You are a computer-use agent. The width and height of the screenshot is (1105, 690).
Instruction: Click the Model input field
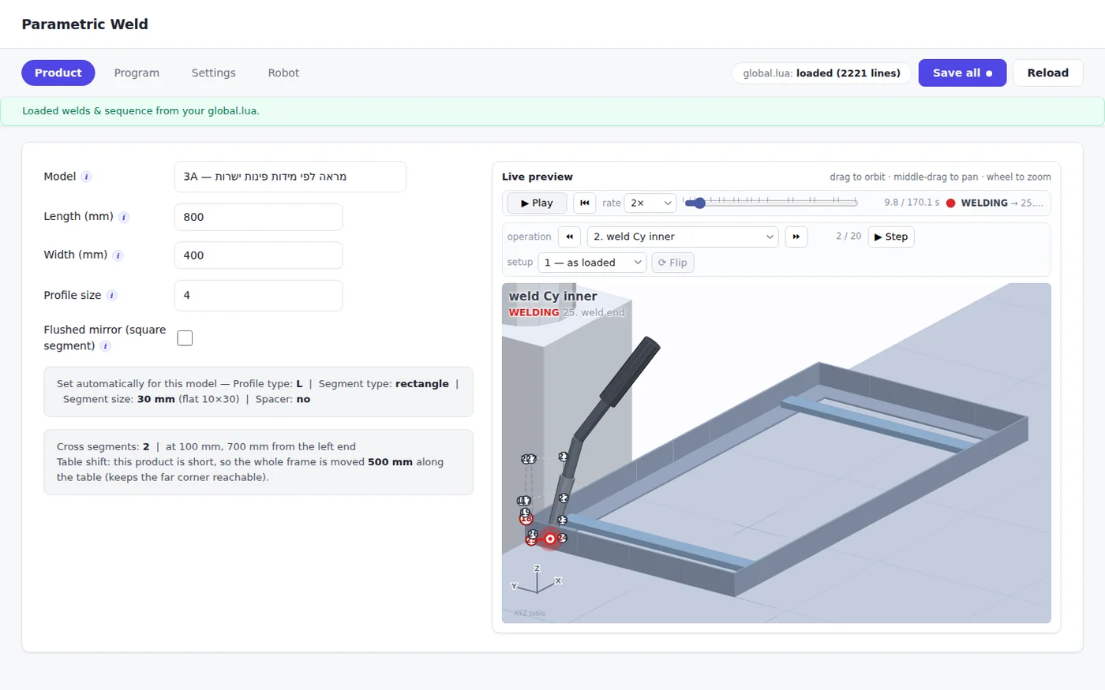(x=290, y=177)
